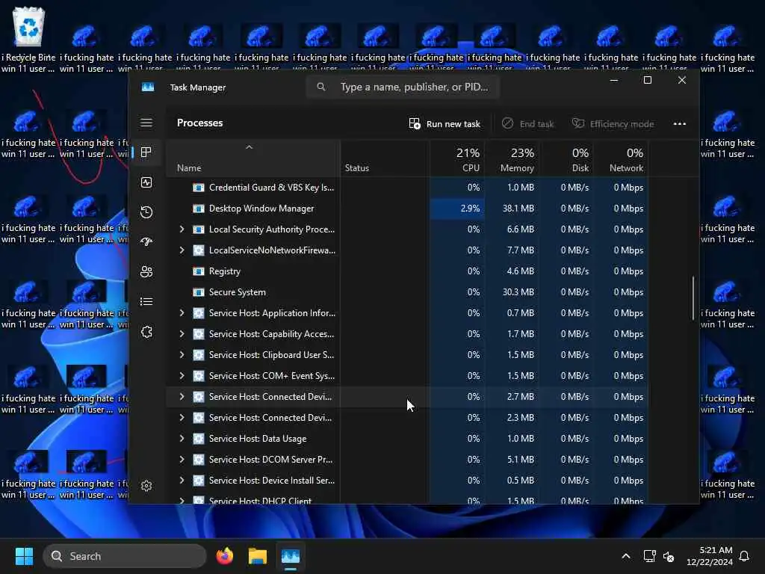The width and height of the screenshot is (765, 574).
Task: Click Run new task button
Action: [x=445, y=124]
